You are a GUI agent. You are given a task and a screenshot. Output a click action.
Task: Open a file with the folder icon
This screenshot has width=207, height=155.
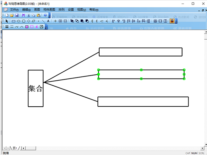[12, 15]
